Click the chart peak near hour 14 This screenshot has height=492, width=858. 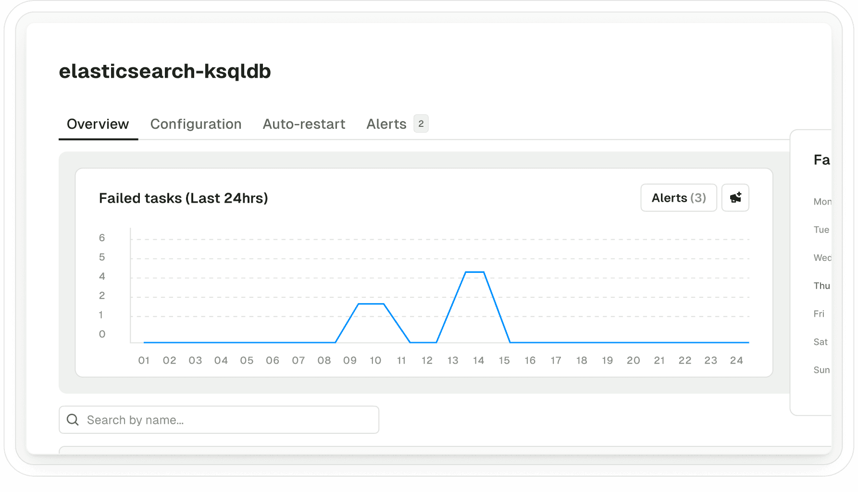tap(475, 272)
